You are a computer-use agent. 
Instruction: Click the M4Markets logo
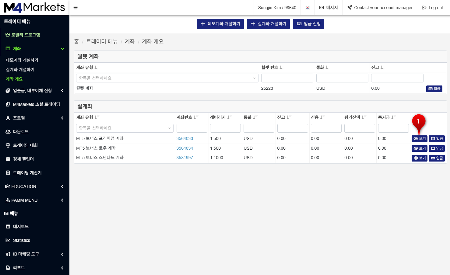[34, 7]
